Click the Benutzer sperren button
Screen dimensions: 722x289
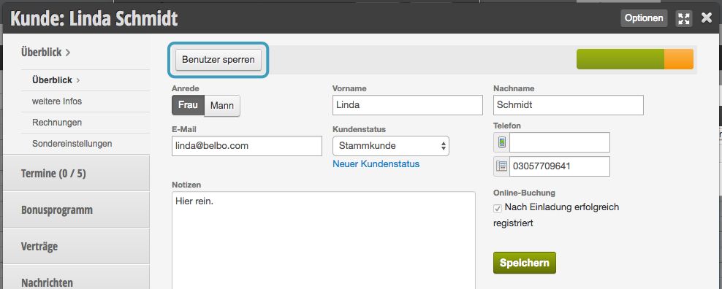coord(218,60)
